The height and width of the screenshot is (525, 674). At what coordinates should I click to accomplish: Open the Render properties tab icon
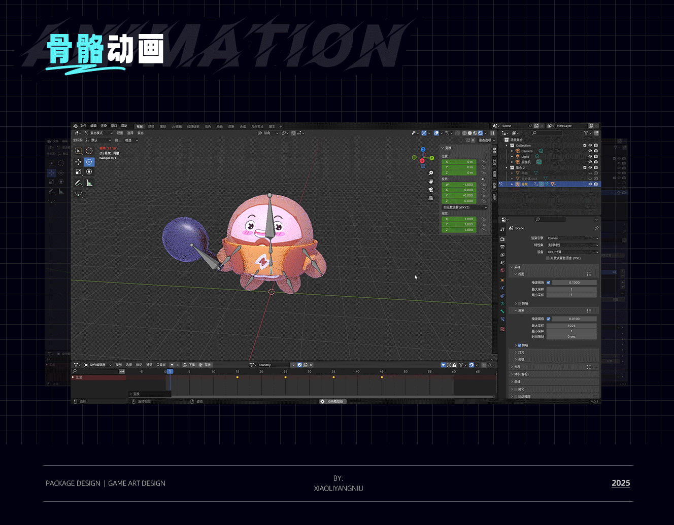point(502,238)
